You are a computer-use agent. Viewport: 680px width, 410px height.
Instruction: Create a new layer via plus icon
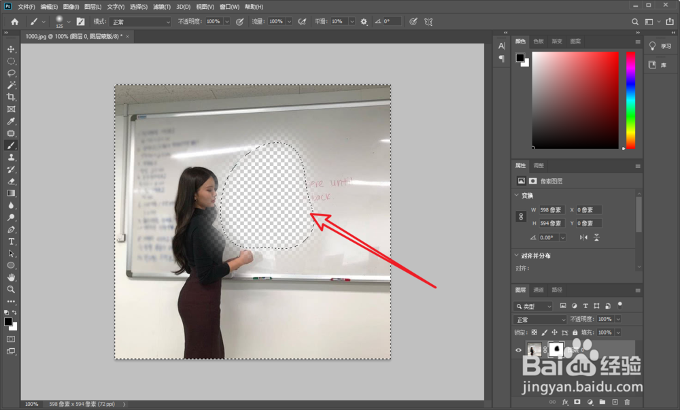point(615,403)
